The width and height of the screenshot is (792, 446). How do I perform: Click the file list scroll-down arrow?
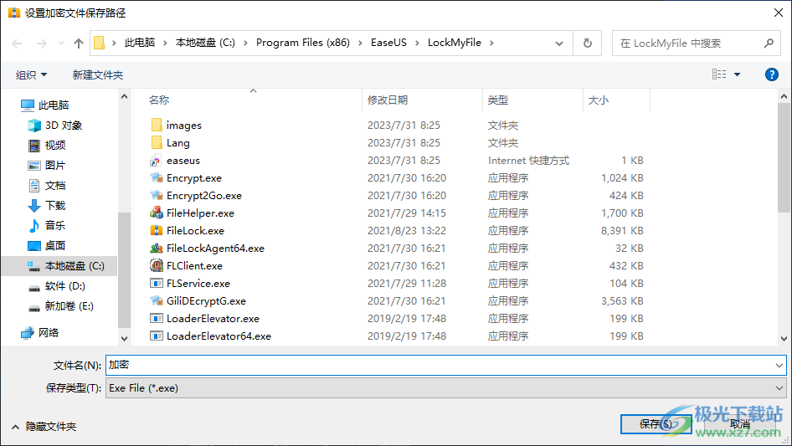coord(784,338)
